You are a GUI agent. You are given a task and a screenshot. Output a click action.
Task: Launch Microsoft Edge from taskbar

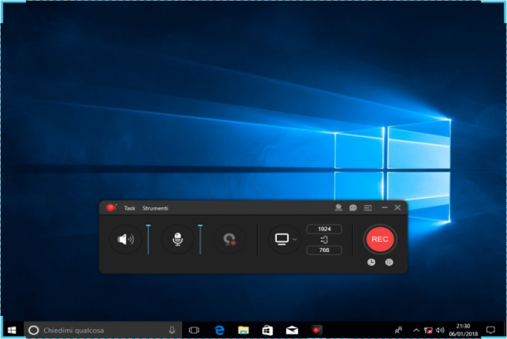pos(220,330)
